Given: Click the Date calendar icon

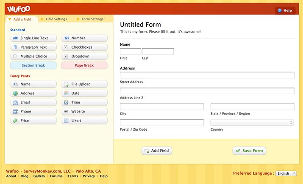Looking at the screenshot, I should 66,93.
